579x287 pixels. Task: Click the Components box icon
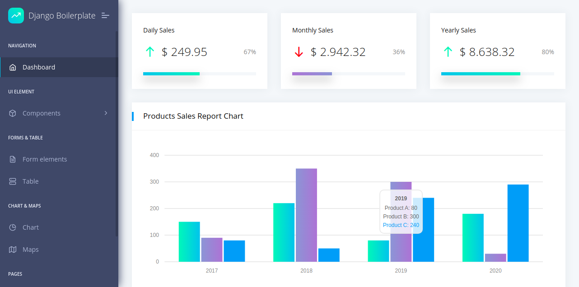13,113
